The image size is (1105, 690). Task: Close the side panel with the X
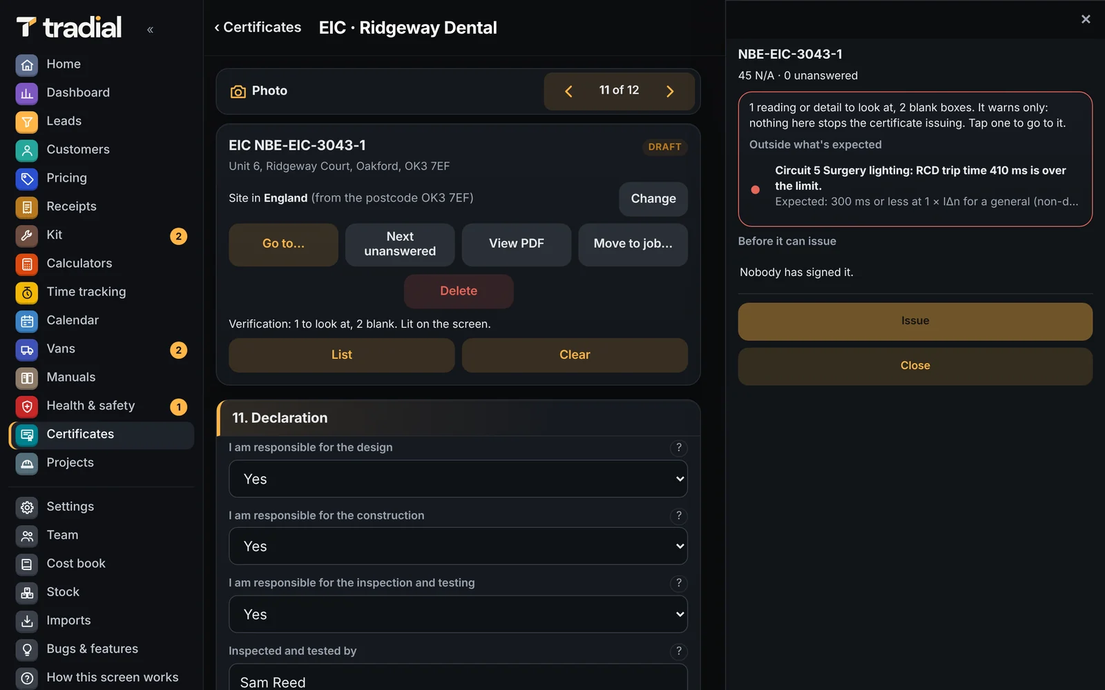click(x=1086, y=19)
